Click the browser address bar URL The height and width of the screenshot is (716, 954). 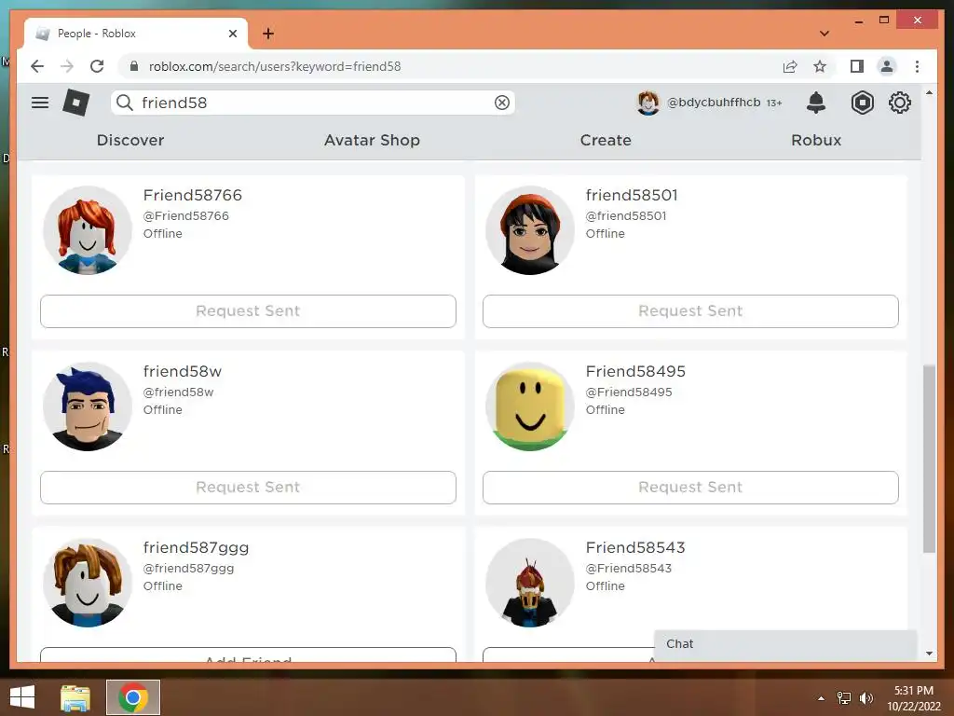tap(275, 66)
